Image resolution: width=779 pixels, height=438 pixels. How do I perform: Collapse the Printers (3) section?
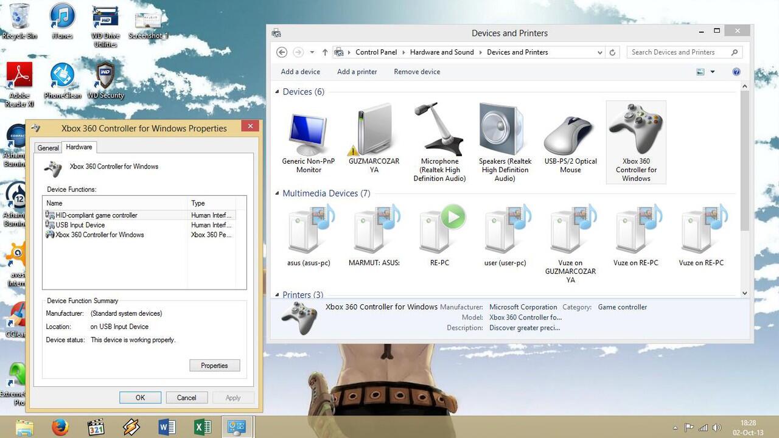tap(276, 295)
